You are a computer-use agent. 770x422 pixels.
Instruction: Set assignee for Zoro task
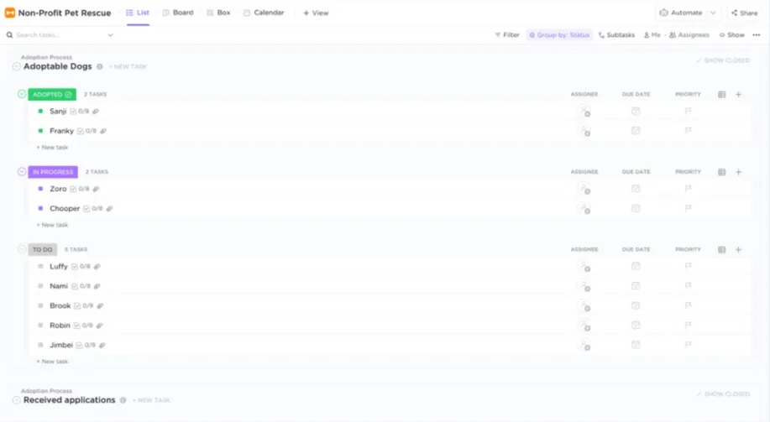584,189
